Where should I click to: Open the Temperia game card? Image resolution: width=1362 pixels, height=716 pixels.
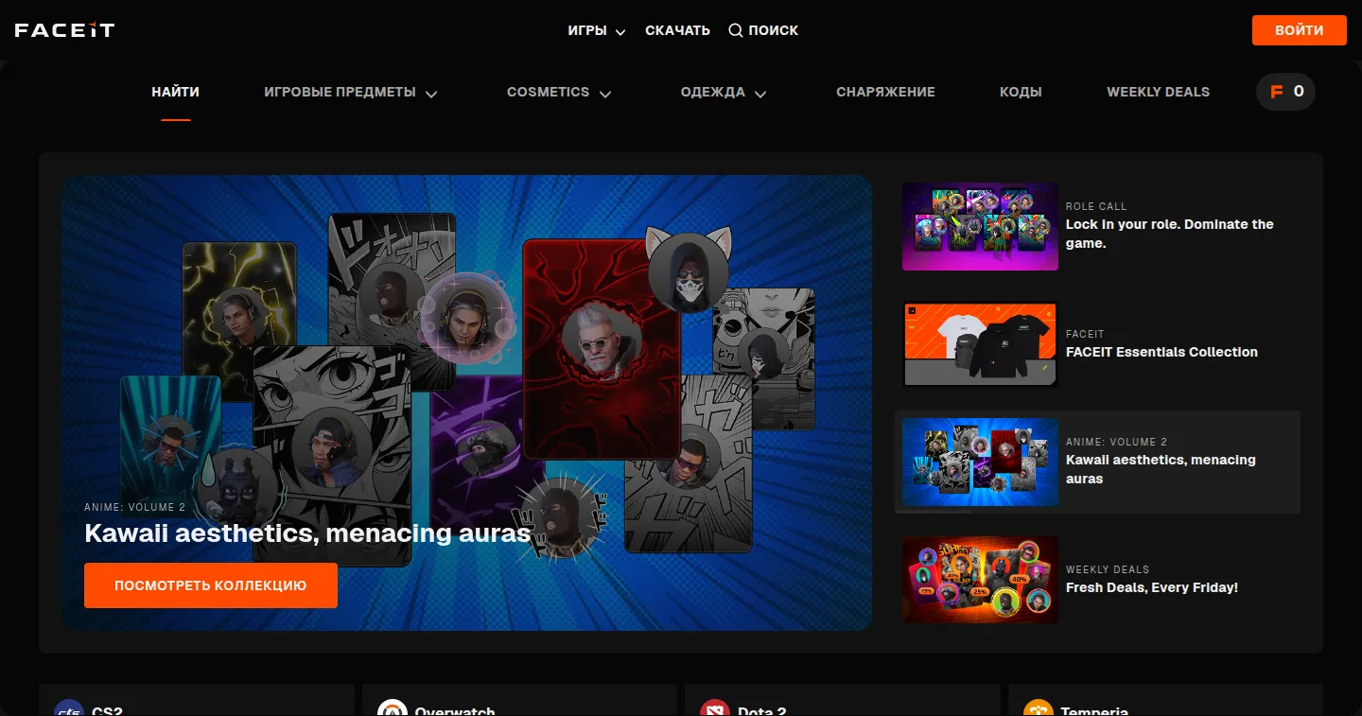[x=1165, y=701]
